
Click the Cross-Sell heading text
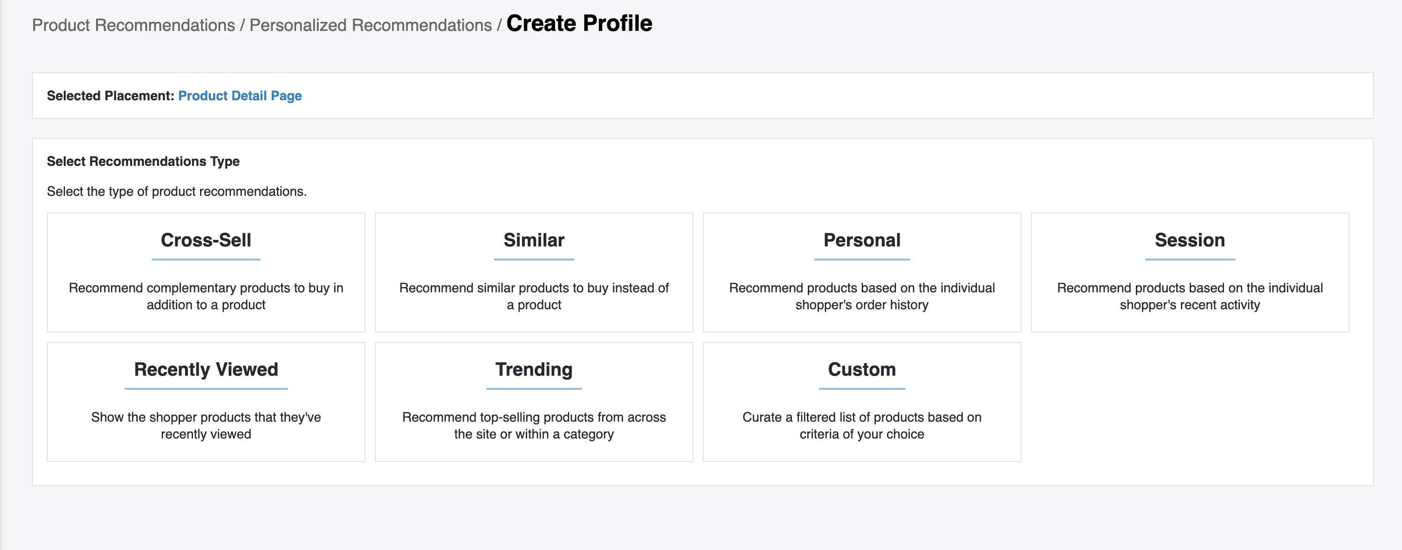[206, 240]
